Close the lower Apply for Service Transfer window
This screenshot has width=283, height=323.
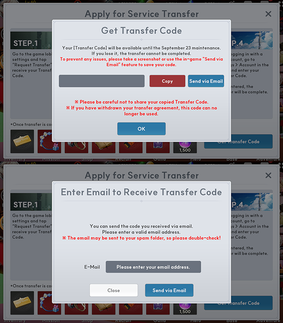pos(268,175)
